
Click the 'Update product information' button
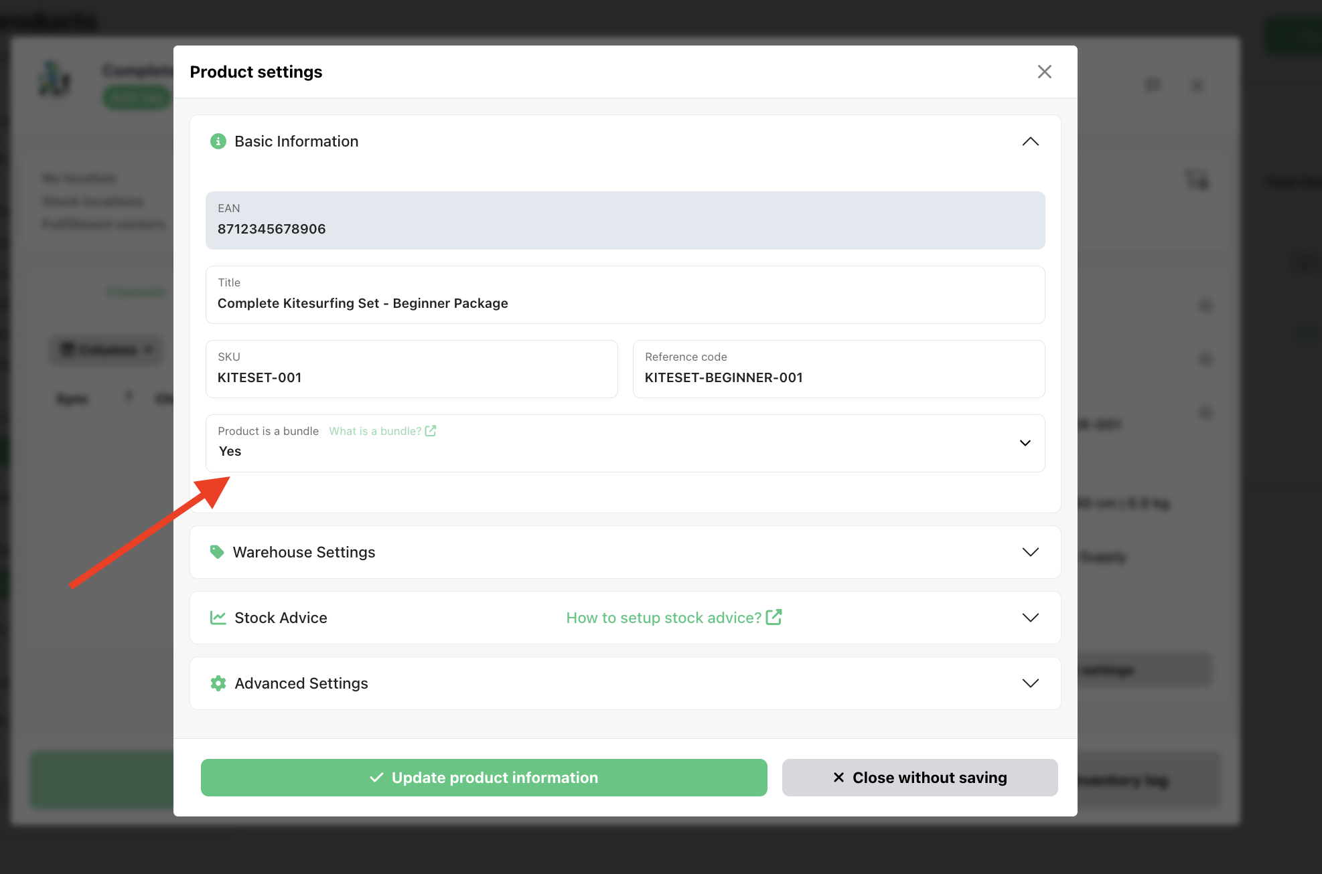point(484,778)
